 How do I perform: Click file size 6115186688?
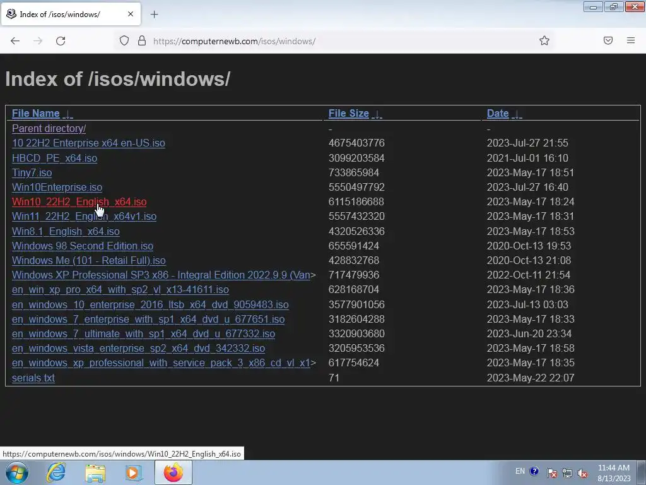(x=356, y=201)
